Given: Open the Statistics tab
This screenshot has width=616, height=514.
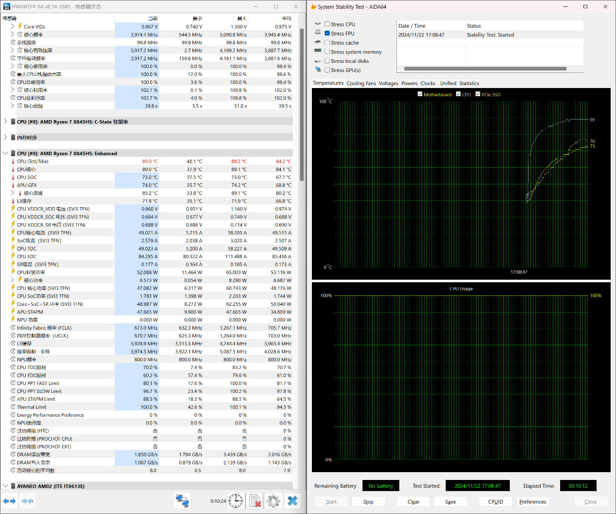Looking at the screenshot, I should [x=469, y=83].
